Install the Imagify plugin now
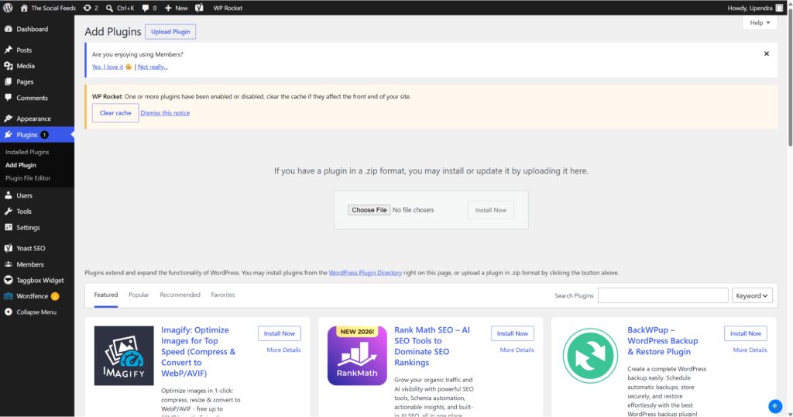 tap(279, 333)
